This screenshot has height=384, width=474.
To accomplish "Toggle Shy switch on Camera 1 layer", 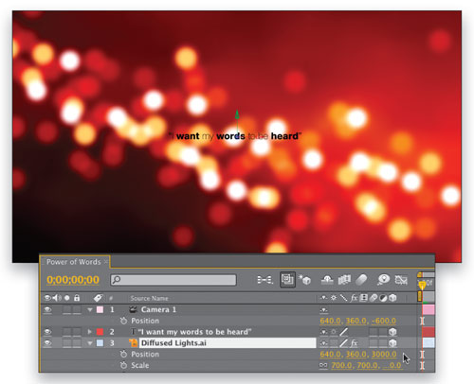I will (x=323, y=310).
